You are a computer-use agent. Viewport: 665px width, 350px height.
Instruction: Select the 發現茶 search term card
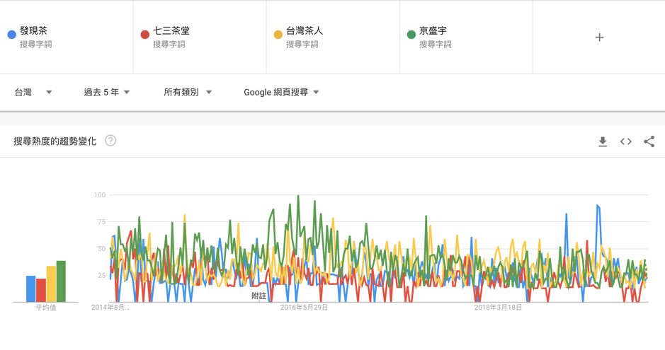click(67, 37)
